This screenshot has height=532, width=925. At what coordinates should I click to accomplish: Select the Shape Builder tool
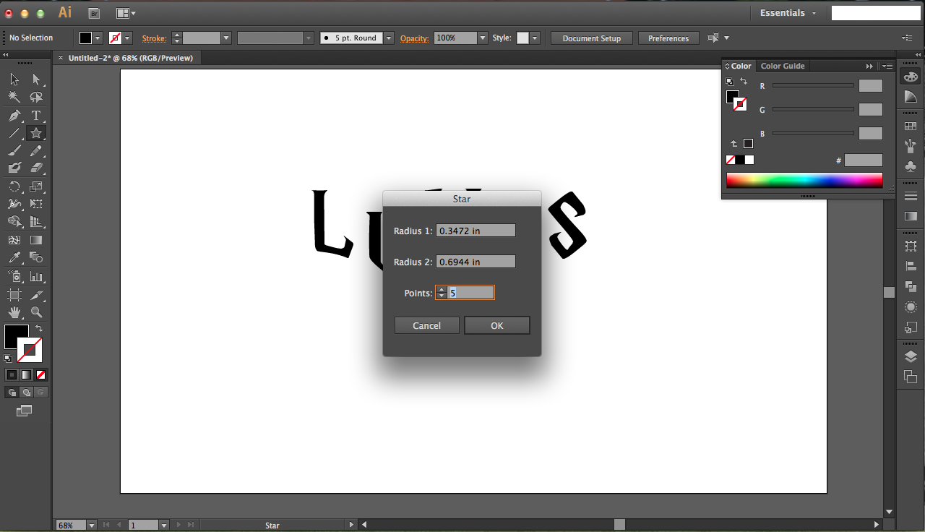pyautogui.click(x=14, y=222)
